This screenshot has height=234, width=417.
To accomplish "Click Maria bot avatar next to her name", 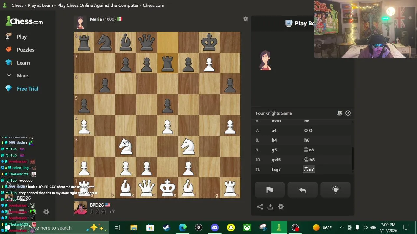I will pyautogui.click(x=80, y=22).
